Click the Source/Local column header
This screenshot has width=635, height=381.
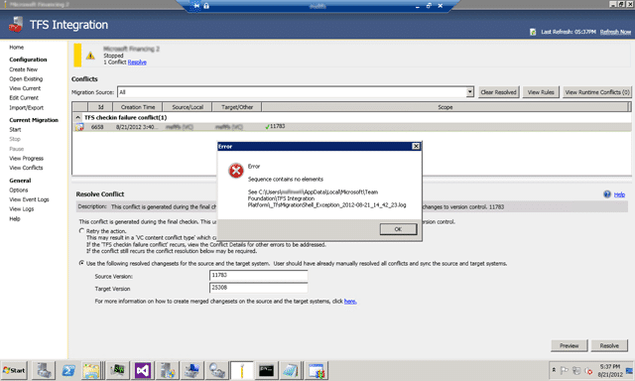click(188, 107)
